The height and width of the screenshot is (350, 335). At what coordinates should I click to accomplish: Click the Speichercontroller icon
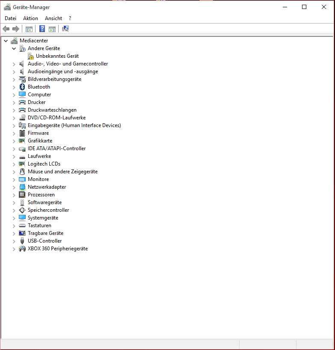click(22, 210)
